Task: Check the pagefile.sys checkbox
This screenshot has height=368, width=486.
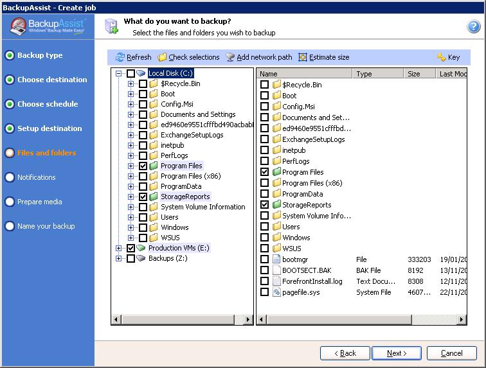Action: coord(264,292)
